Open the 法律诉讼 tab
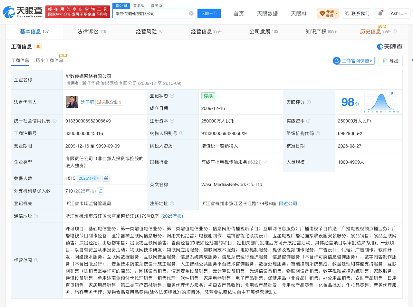413x307 pixels. coord(92,32)
